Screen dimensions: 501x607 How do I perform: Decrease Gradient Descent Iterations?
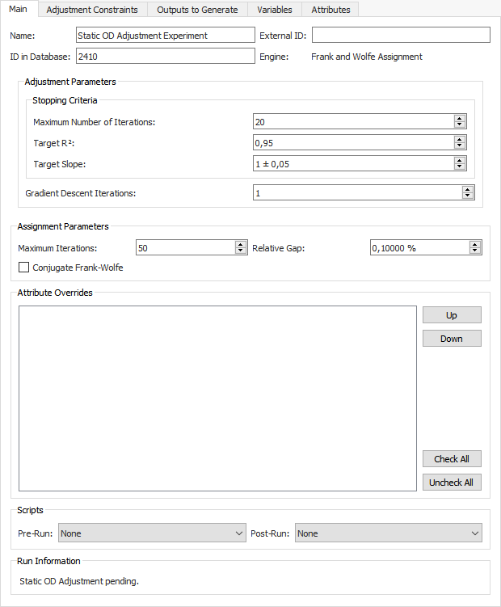click(x=468, y=195)
